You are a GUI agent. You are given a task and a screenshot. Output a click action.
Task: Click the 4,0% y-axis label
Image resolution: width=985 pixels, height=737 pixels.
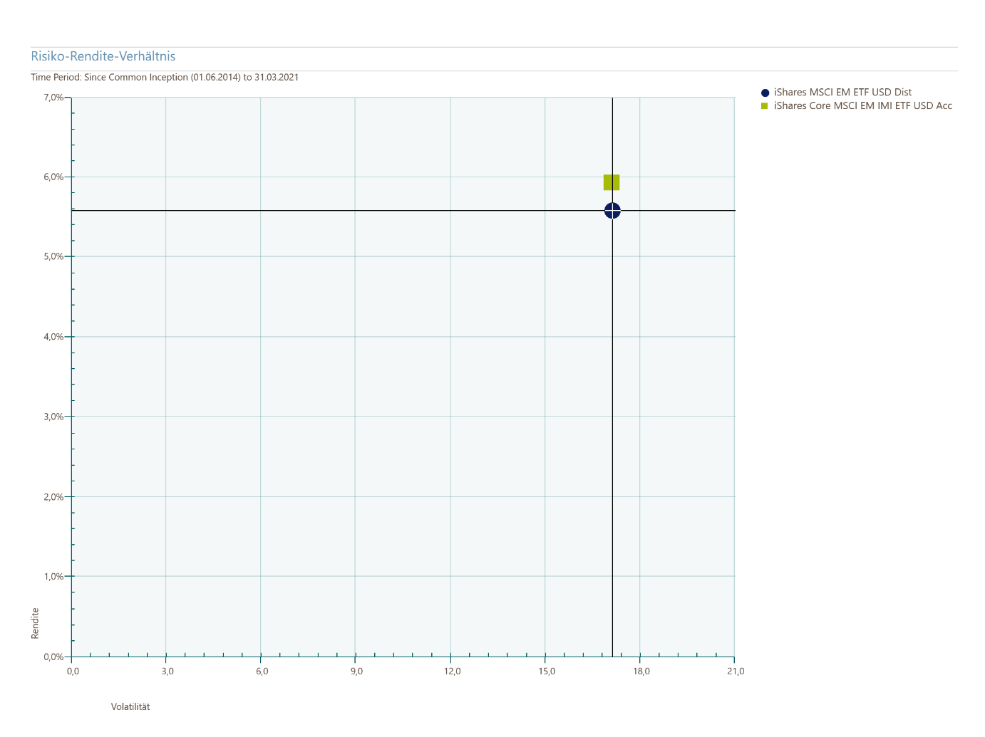53,337
